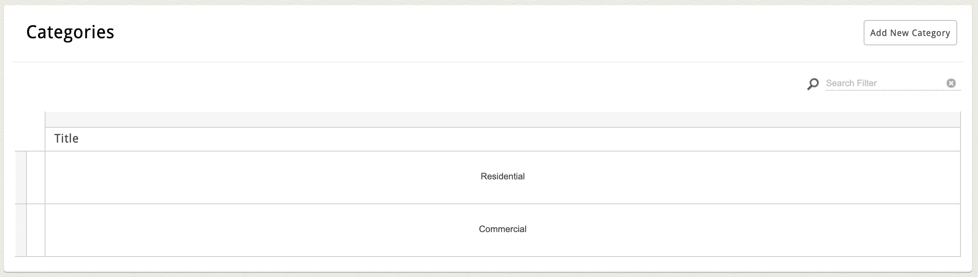Open the Commercial category
978x277 pixels.
[x=502, y=229]
